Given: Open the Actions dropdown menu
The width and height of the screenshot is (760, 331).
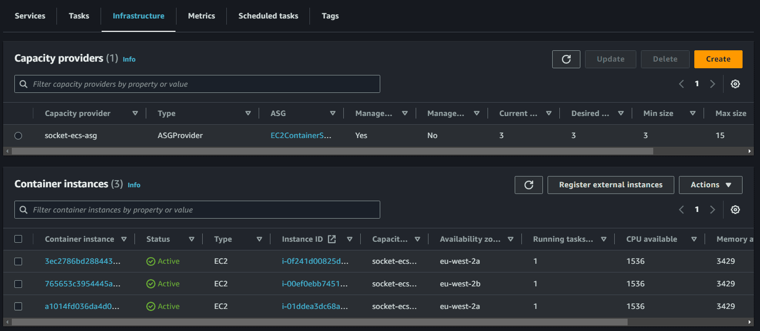Looking at the screenshot, I should click(x=711, y=185).
